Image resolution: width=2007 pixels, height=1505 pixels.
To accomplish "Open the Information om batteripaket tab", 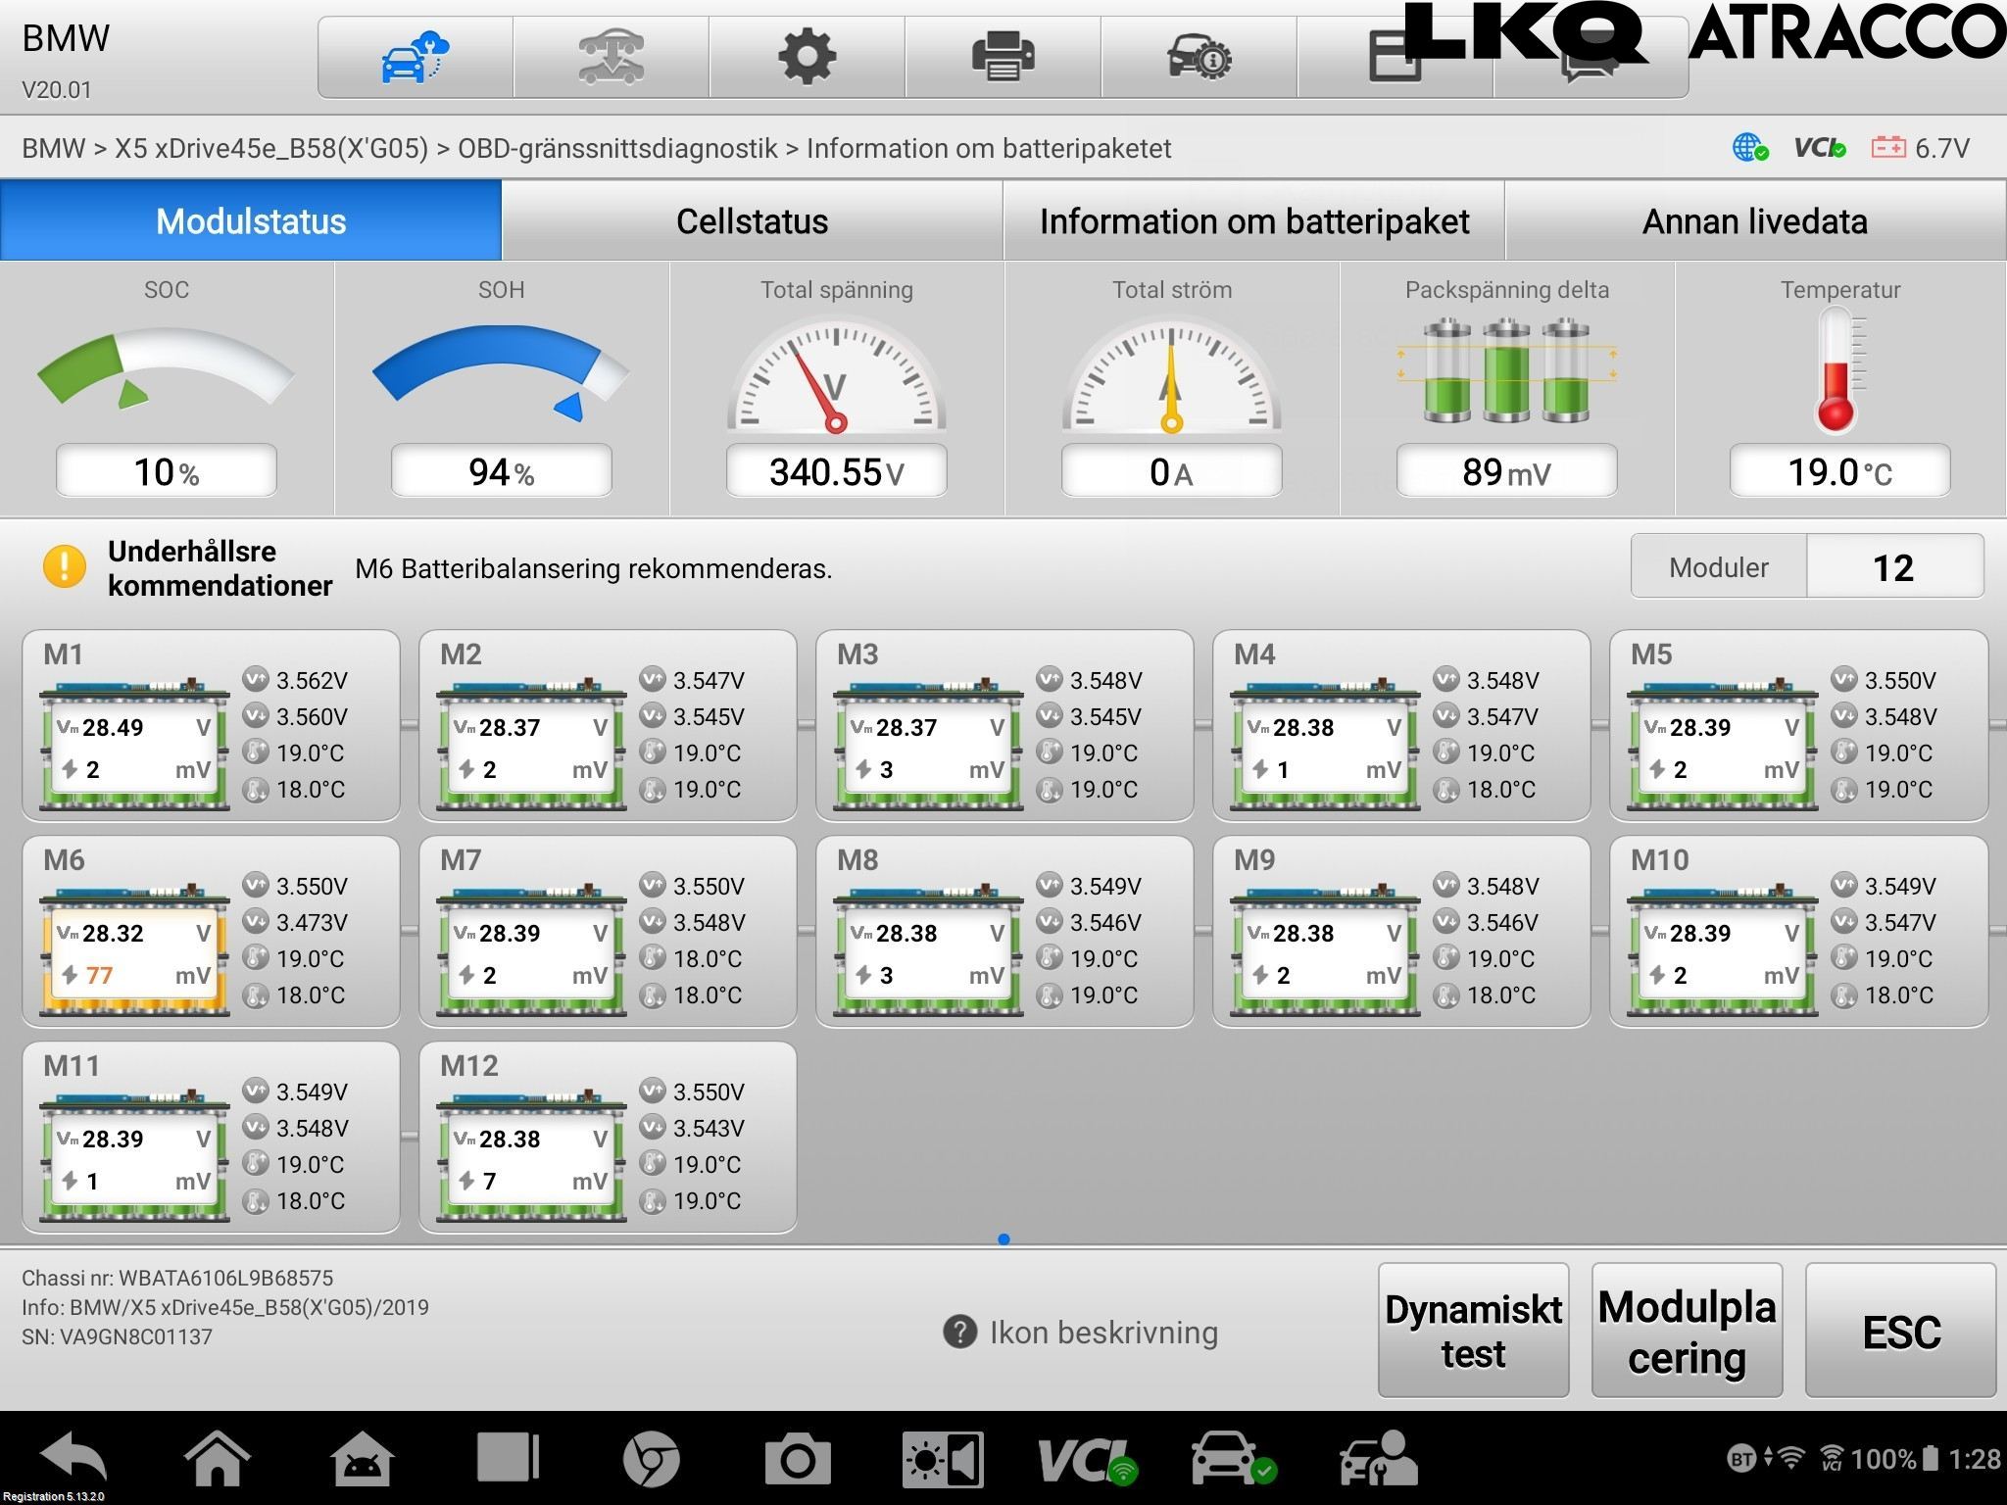I will point(1254,220).
